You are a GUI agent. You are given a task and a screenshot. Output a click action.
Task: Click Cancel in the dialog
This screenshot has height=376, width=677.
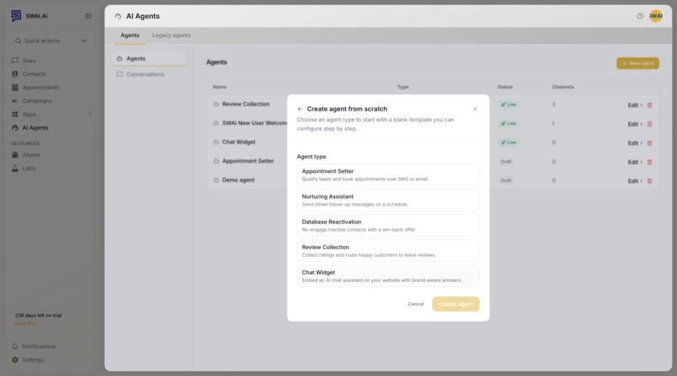pos(416,304)
